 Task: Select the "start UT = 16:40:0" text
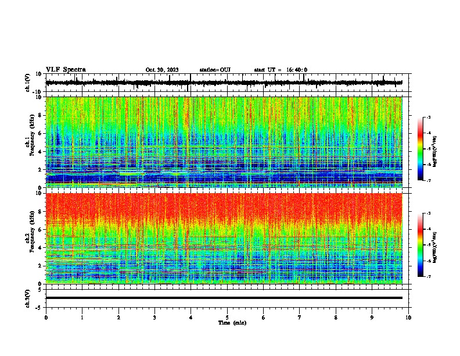[x=281, y=70]
